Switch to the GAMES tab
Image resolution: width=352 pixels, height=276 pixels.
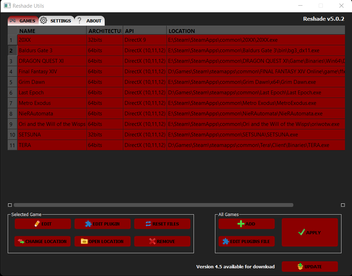point(23,21)
